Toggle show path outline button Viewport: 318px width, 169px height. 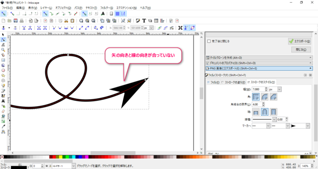(x=193, y=28)
